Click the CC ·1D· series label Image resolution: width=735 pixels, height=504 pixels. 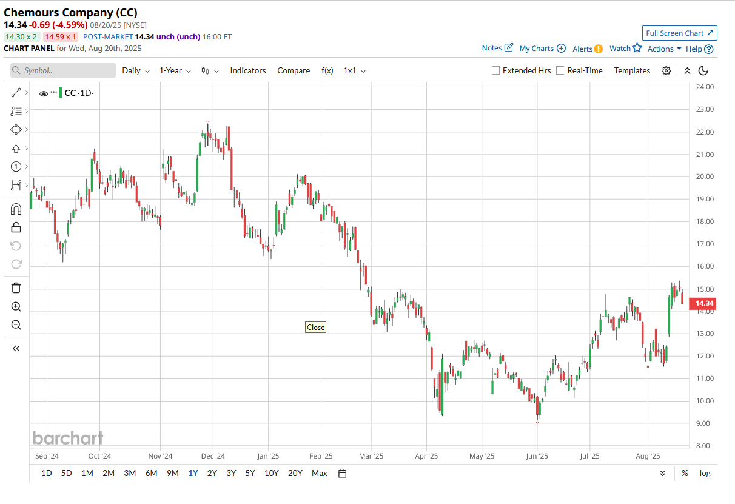tap(79, 93)
